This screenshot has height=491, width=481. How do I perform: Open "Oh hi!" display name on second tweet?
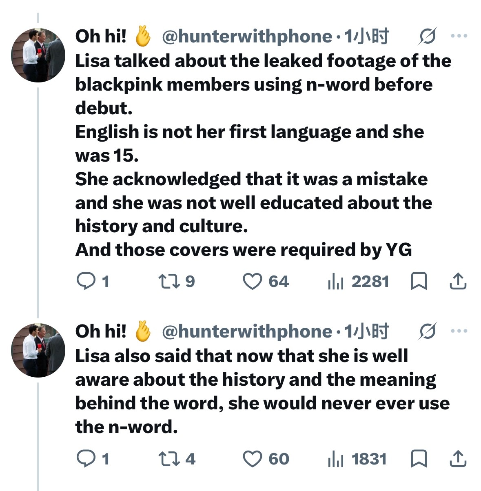point(101,331)
